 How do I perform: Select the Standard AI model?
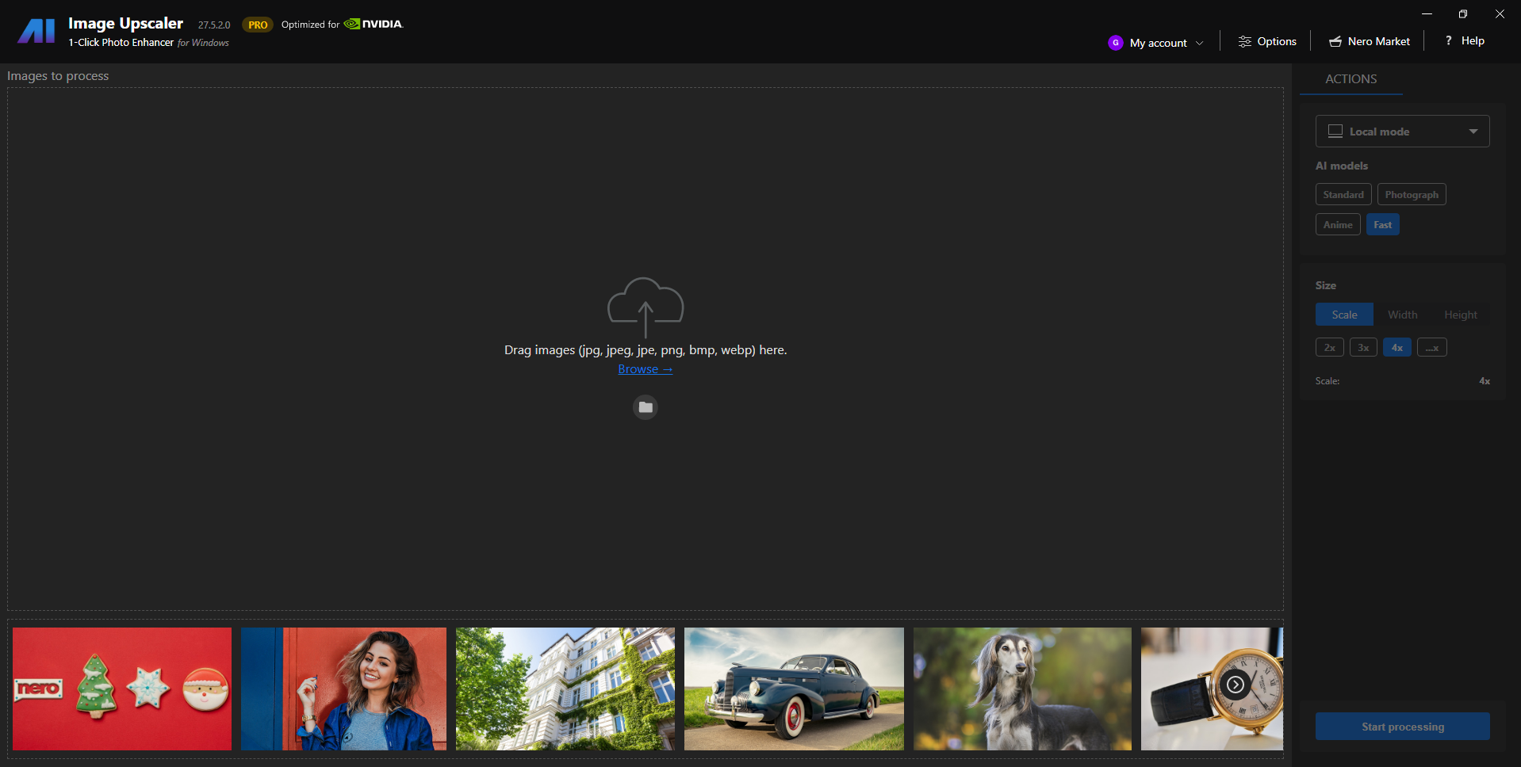click(x=1343, y=195)
